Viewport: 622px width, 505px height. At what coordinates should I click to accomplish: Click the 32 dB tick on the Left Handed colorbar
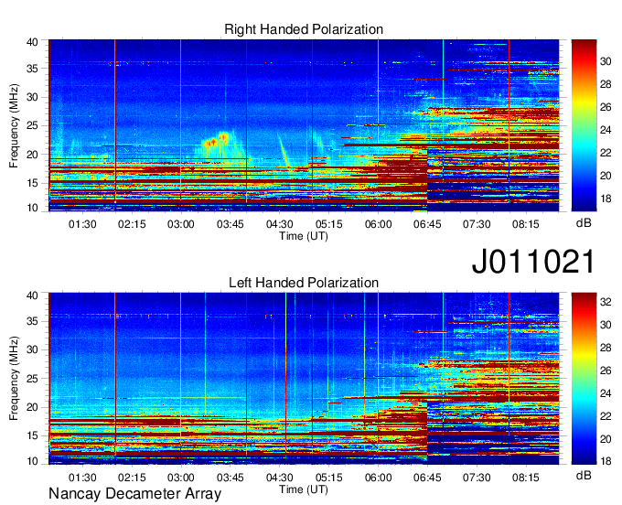tap(606, 302)
